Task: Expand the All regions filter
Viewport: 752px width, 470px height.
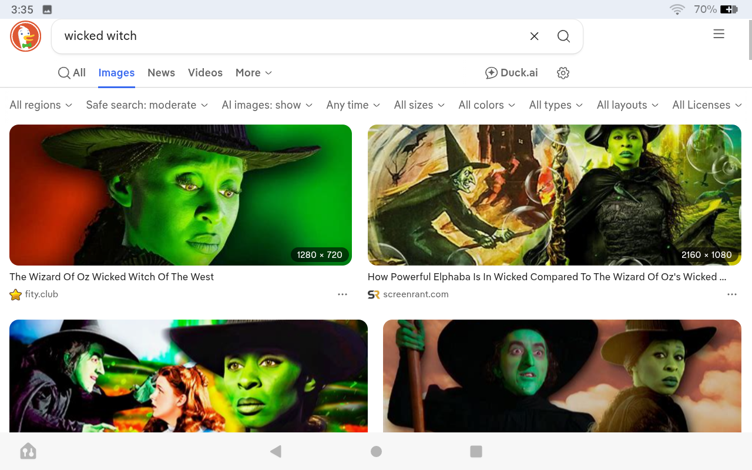Action: [x=41, y=105]
